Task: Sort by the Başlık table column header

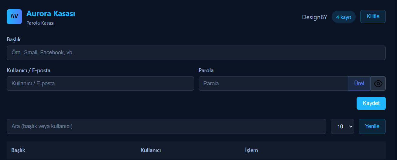Action: 18,150
